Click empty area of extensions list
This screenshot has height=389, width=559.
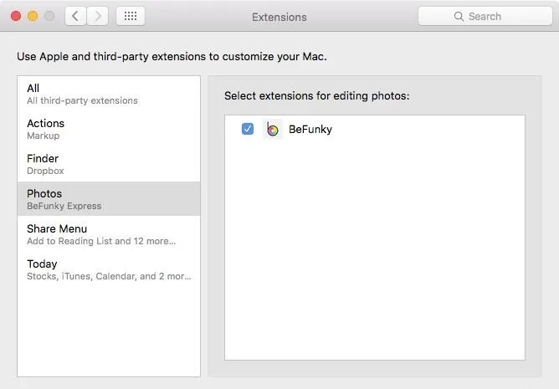(x=374, y=249)
